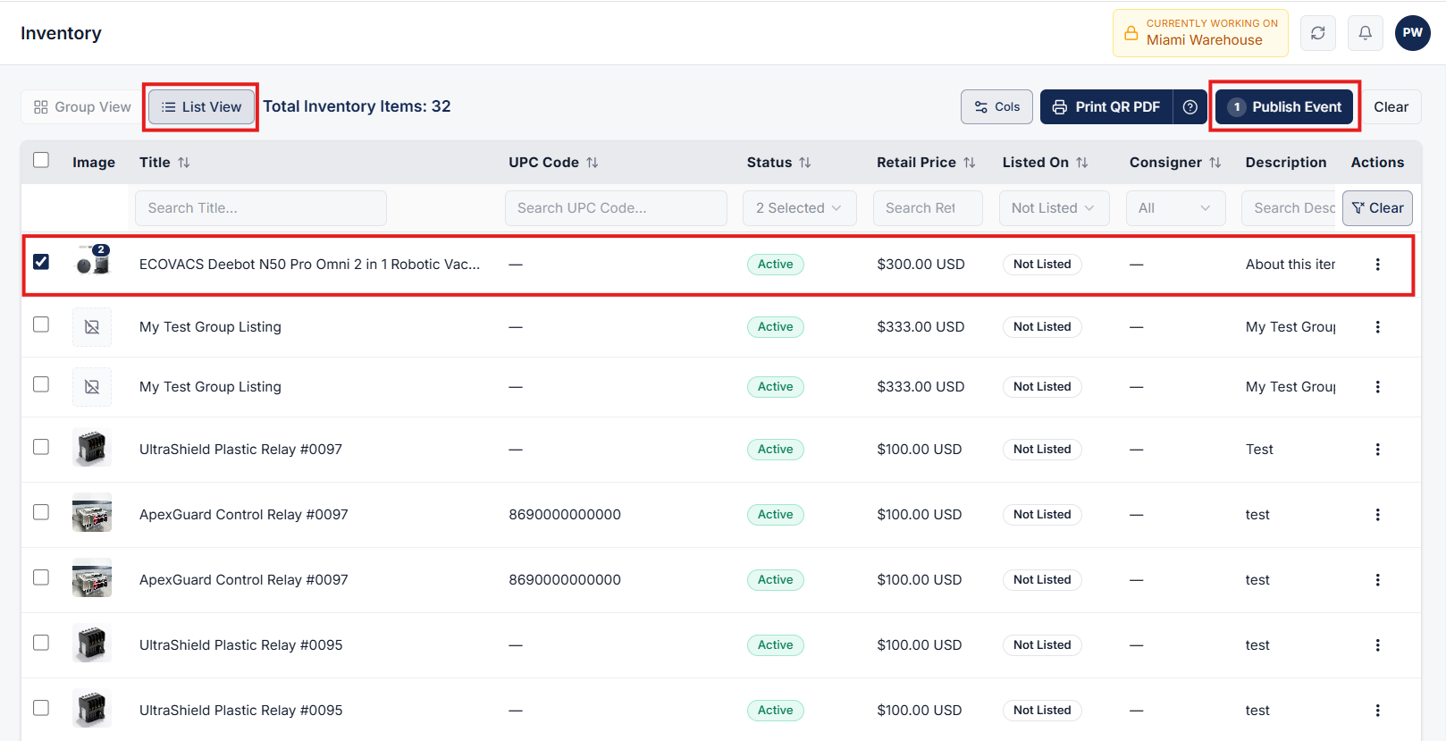The width and height of the screenshot is (1446, 741).
Task: Open actions menu for second My Test Group Listing
Action: click(1377, 387)
